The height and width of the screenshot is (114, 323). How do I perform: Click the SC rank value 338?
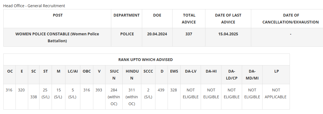tap(33, 97)
